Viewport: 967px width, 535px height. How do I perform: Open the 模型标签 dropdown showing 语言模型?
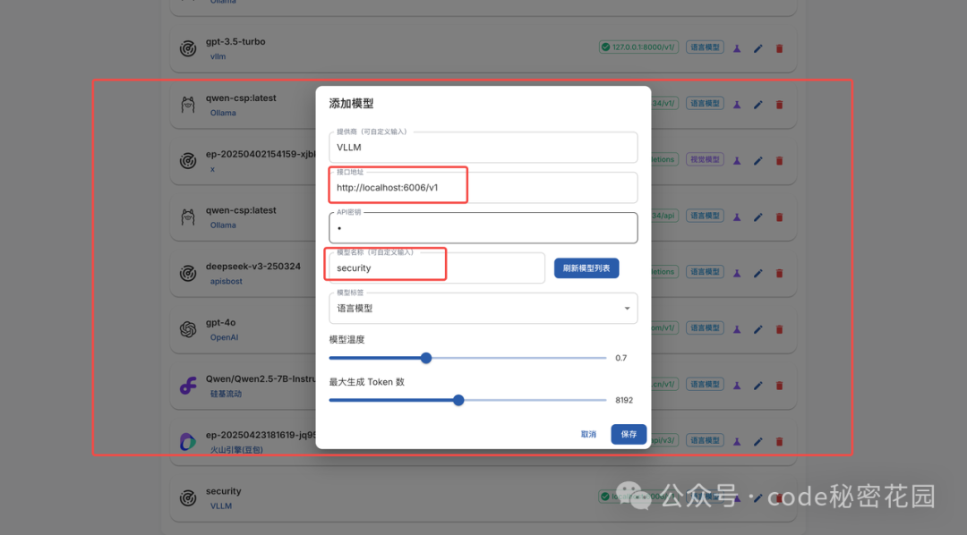[x=483, y=308]
